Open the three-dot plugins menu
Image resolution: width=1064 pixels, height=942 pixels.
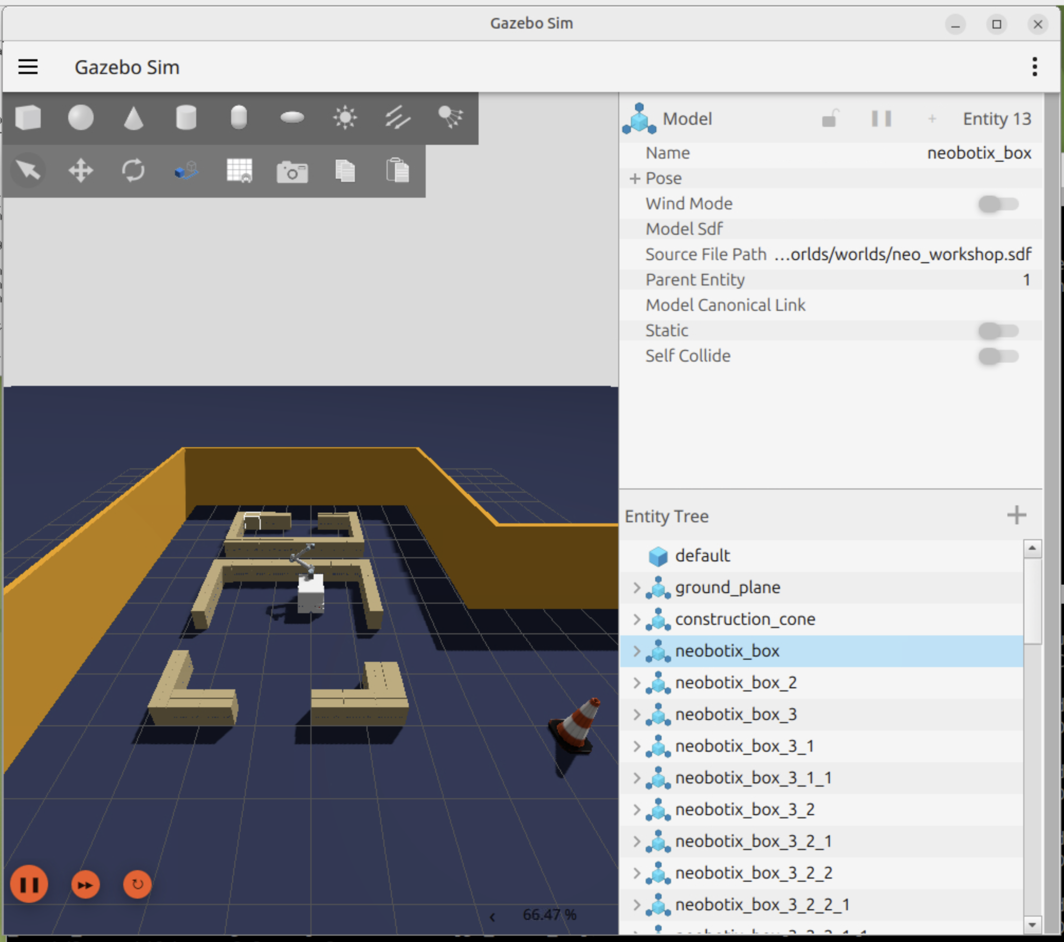click(1034, 67)
